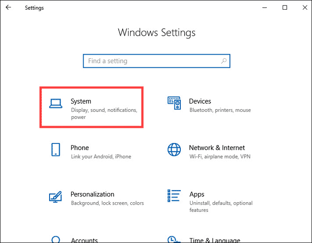Image resolution: width=312 pixels, height=243 pixels.
Task: Click the Devices keyboard and speaker icon
Action: point(174,103)
